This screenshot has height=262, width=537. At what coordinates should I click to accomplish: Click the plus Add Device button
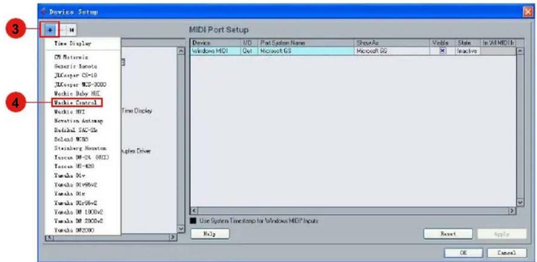(x=51, y=30)
